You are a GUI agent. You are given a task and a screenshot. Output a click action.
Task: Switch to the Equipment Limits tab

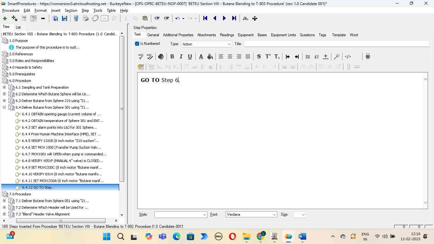pyautogui.click(x=283, y=35)
